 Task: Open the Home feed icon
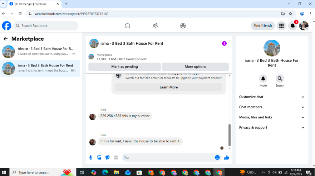(x=127, y=26)
